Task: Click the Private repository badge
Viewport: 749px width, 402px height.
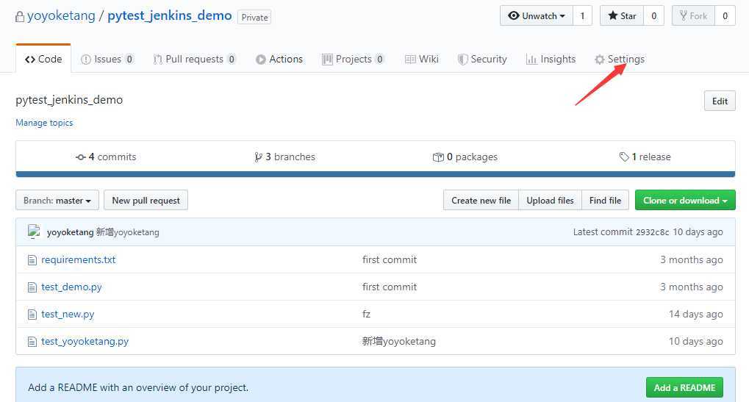Action: pos(254,17)
